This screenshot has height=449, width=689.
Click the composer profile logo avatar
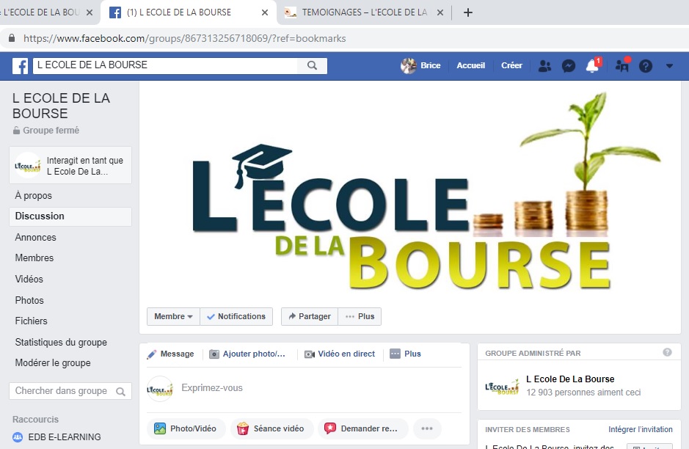[160, 389]
